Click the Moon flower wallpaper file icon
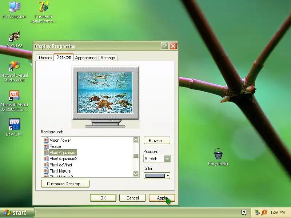291x218 pixels. click(x=46, y=140)
